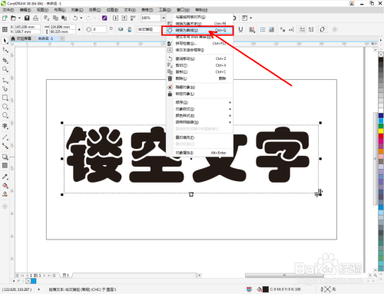Open the font name combo box

[149, 30]
